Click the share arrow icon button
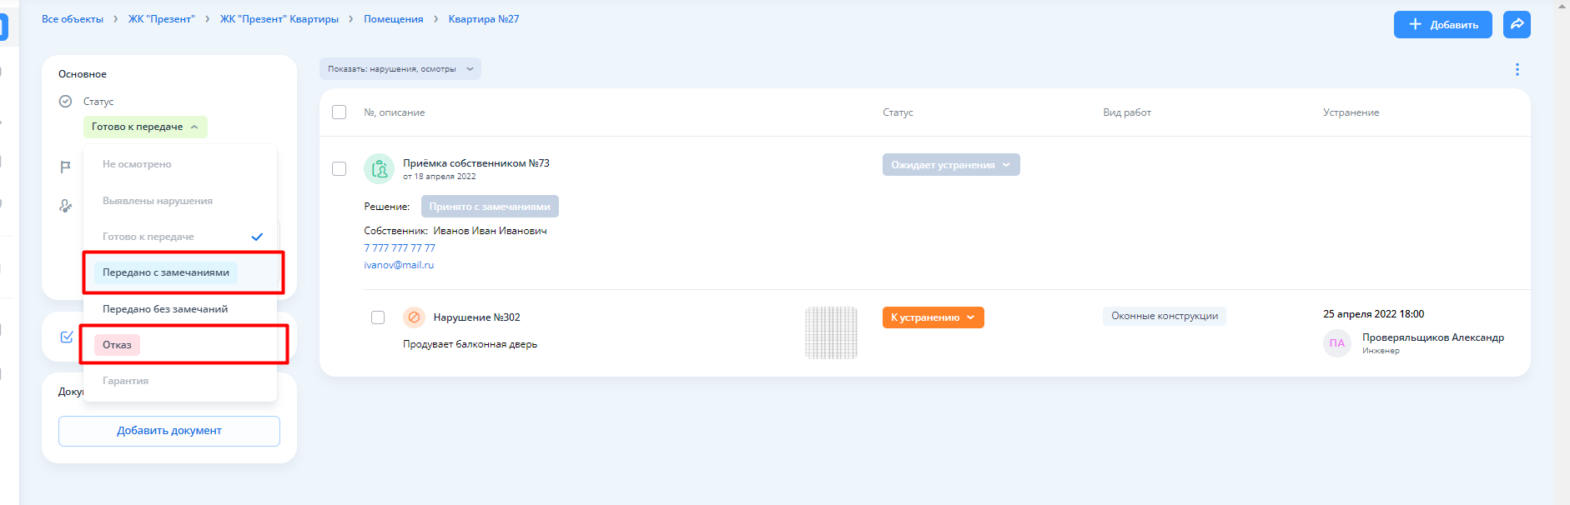The width and height of the screenshot is (1570, 505). pyautogui.click(x=1516, y=24)
